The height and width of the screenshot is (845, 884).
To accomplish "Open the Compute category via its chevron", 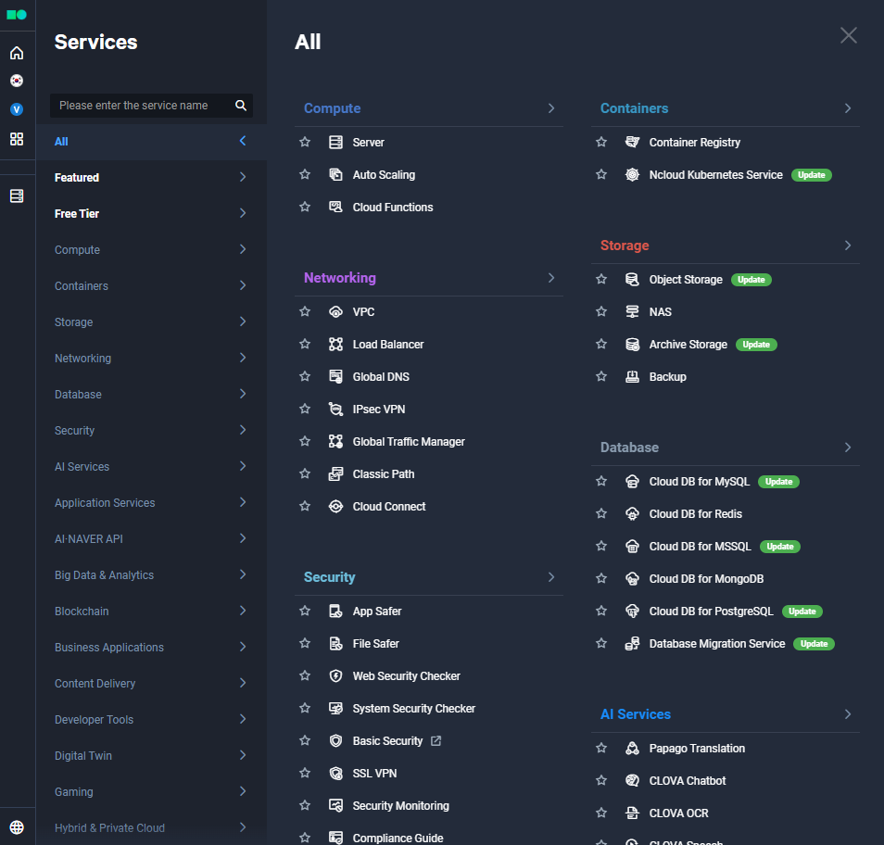I will 242,249.
